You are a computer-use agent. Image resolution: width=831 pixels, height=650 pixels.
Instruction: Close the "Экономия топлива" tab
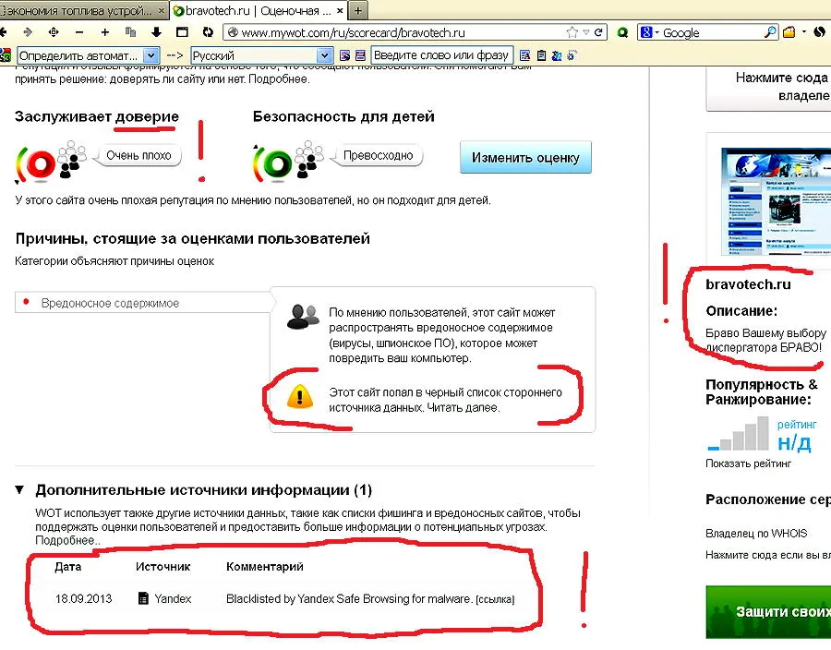[x=161, y=10]
